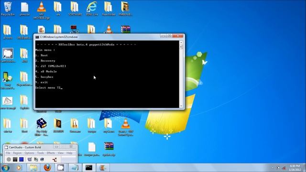Open the Help menu in CamStudio
Image resolution: width=306 pixels, height=172 pixels.
point(69,153)
